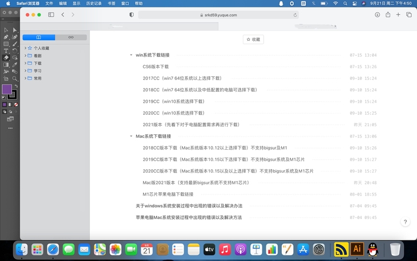
Task: Show downloads in Safari toolbar
Action: click(377, 15)
